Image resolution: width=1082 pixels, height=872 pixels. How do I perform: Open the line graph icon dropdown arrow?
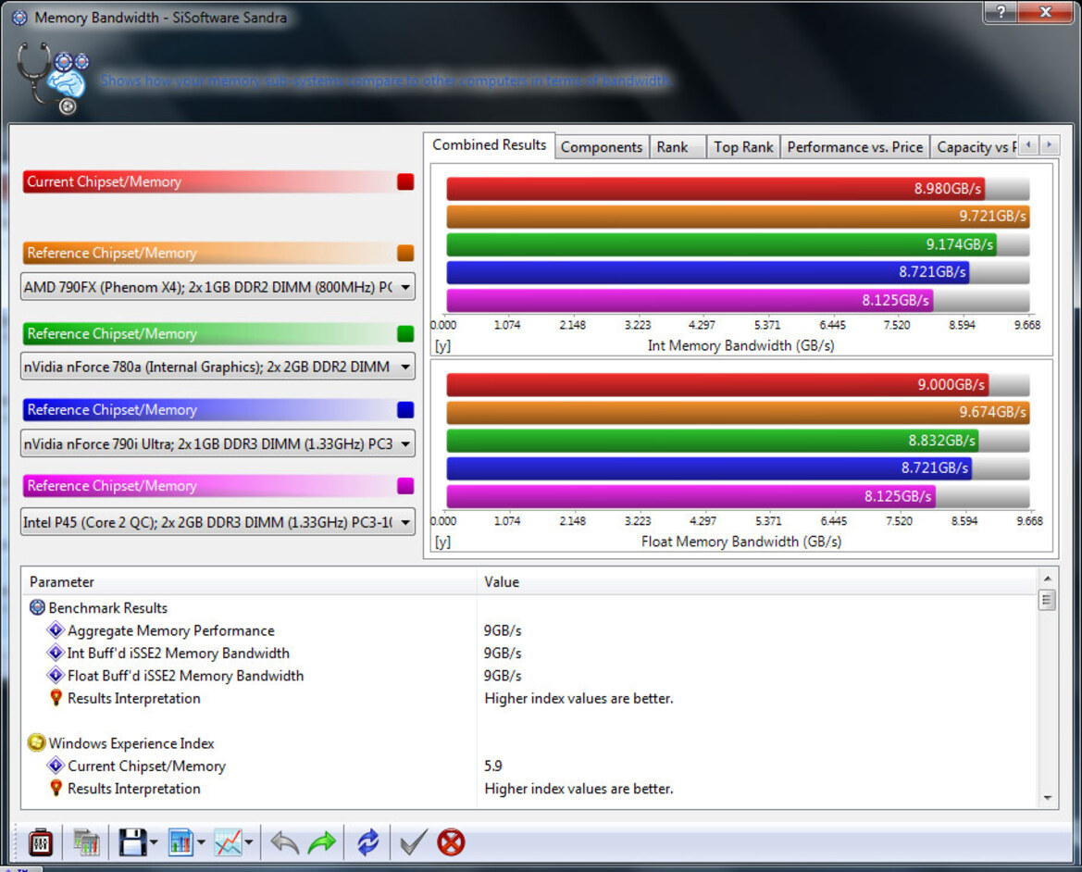coord(248,842)
